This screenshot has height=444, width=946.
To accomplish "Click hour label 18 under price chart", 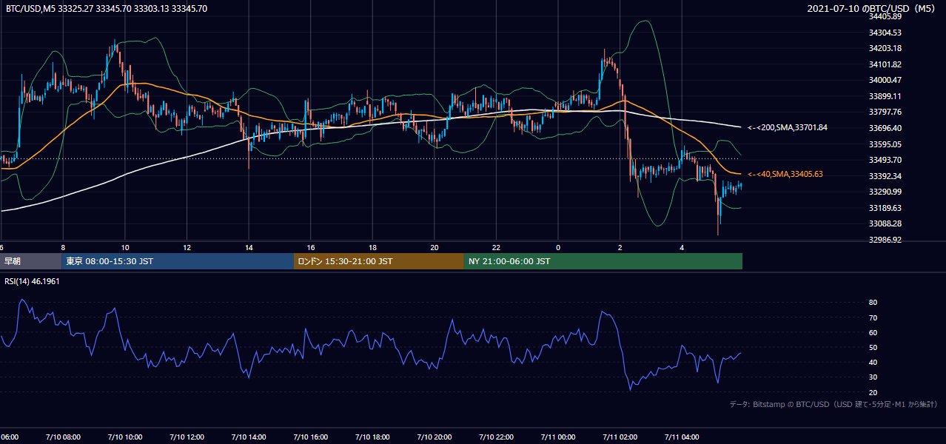I will click(373, 248).
